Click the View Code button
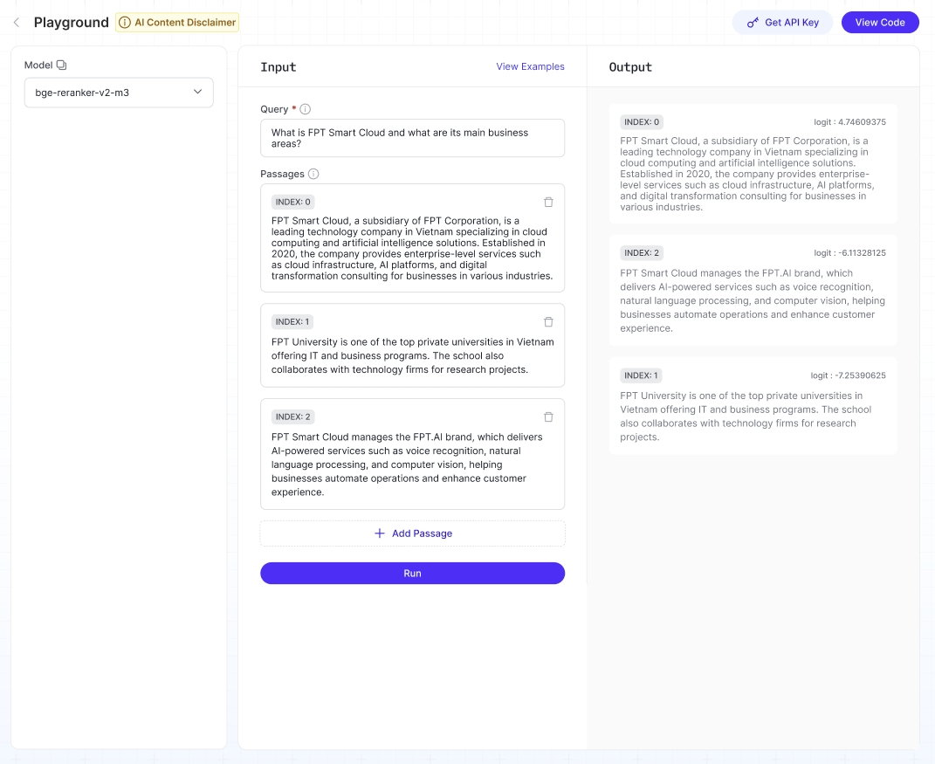Screen dimensions: 935x764 tap(879, 23)
